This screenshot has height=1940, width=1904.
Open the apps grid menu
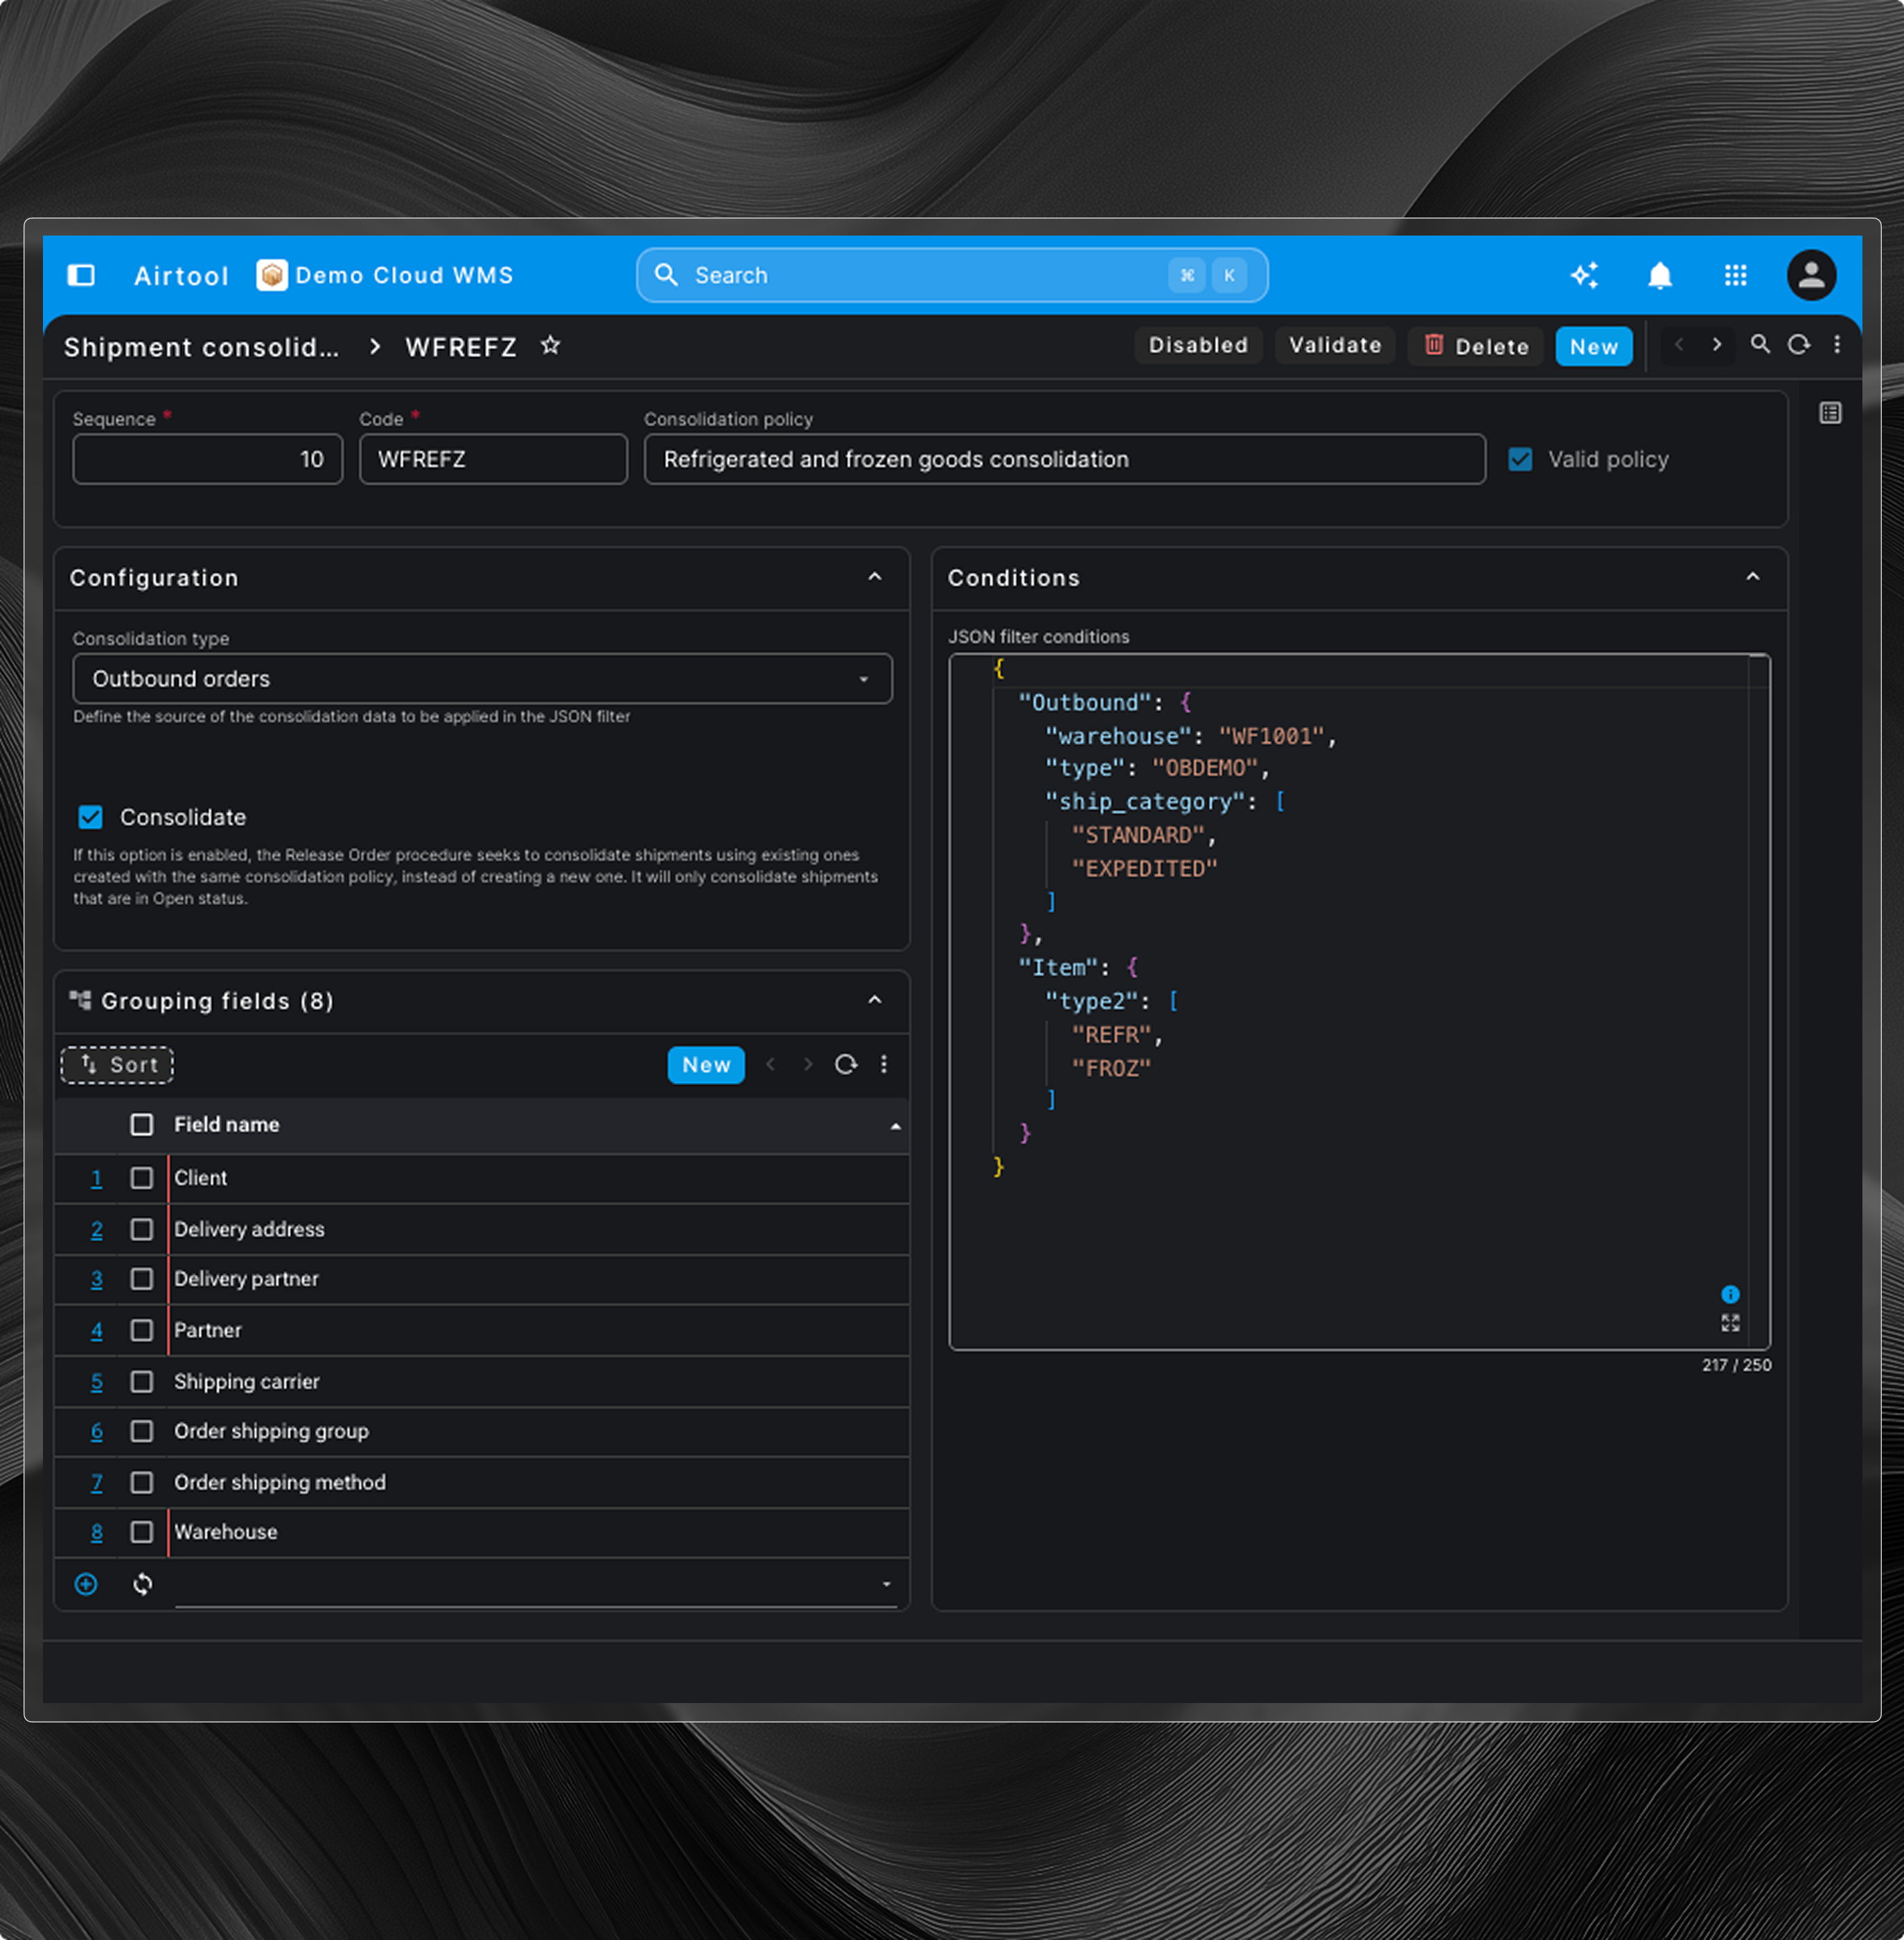pos(1735,275)
